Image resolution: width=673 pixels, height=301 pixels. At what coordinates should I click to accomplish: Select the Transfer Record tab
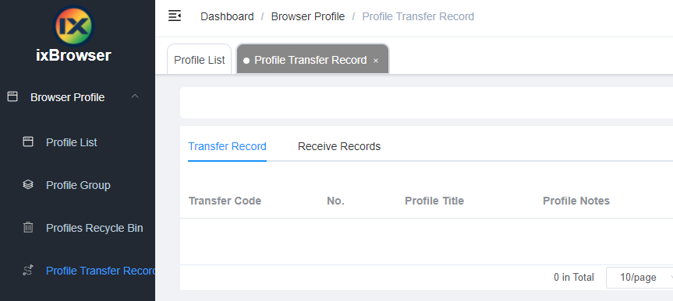tap(227, 146)
